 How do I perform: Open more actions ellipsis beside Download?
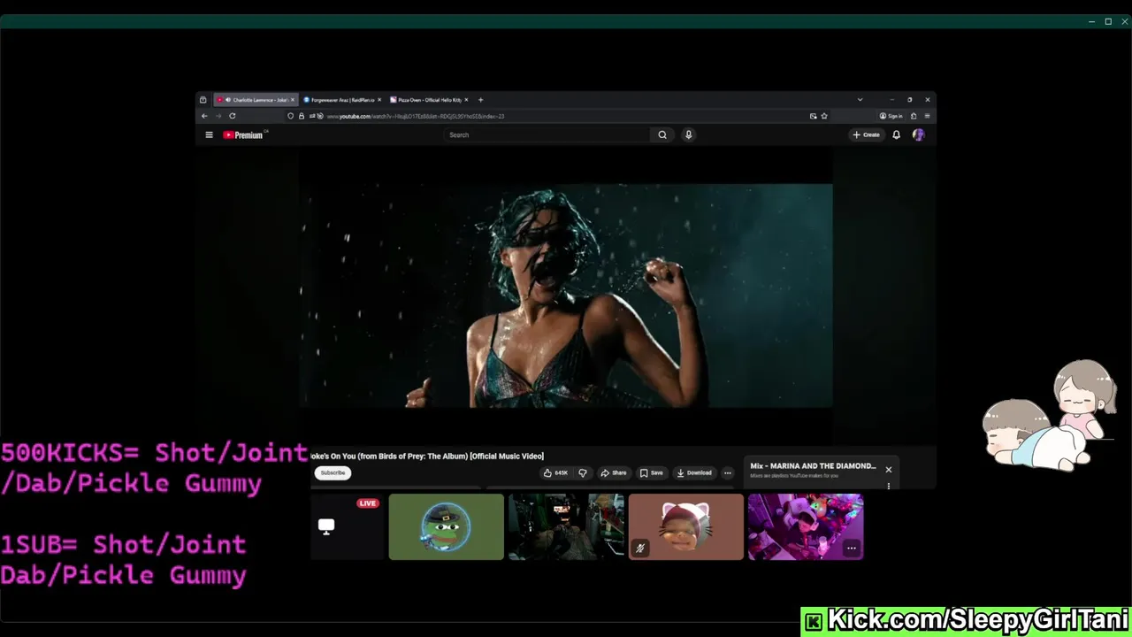(x=728, y=472)
